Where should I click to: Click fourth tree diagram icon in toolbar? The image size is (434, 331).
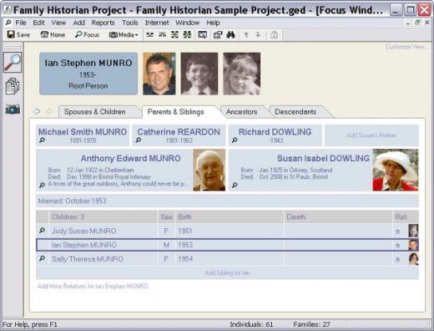(187, 34)
